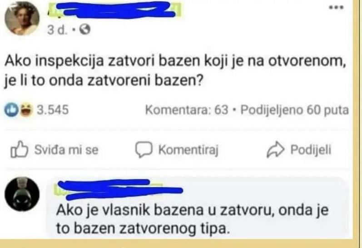Click the blue like reaction icon

click(11, 109)
